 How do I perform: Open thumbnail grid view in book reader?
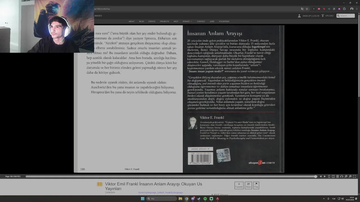[x=337, y=176]
